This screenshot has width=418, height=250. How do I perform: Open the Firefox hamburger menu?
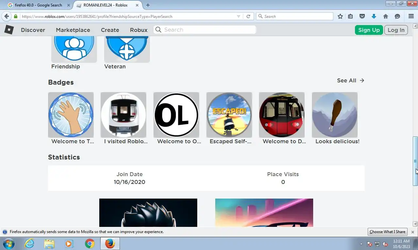pos(411,16)
